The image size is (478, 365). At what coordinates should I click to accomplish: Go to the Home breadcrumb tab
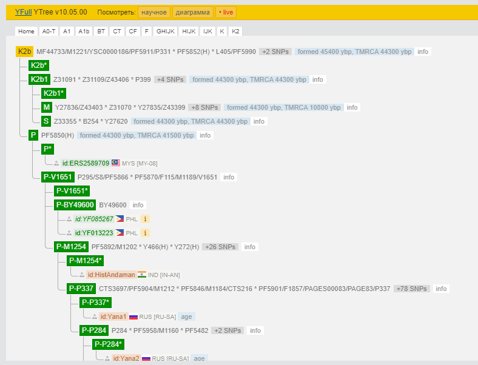coord(26,31)
